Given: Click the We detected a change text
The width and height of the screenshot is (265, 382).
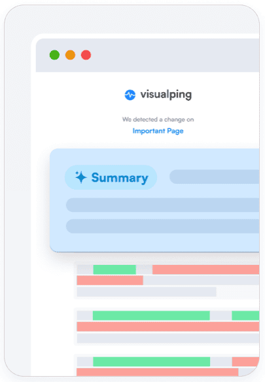Looking at the screenshot, I should 158,119.
